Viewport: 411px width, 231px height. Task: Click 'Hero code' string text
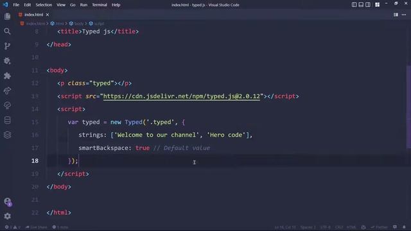(226, 135)
